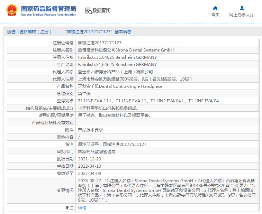Select the Sirona Dental Systems GmbH registrant name
This screenshot has width=262, height=214.
pyautogui.click(x=126, y=50)
